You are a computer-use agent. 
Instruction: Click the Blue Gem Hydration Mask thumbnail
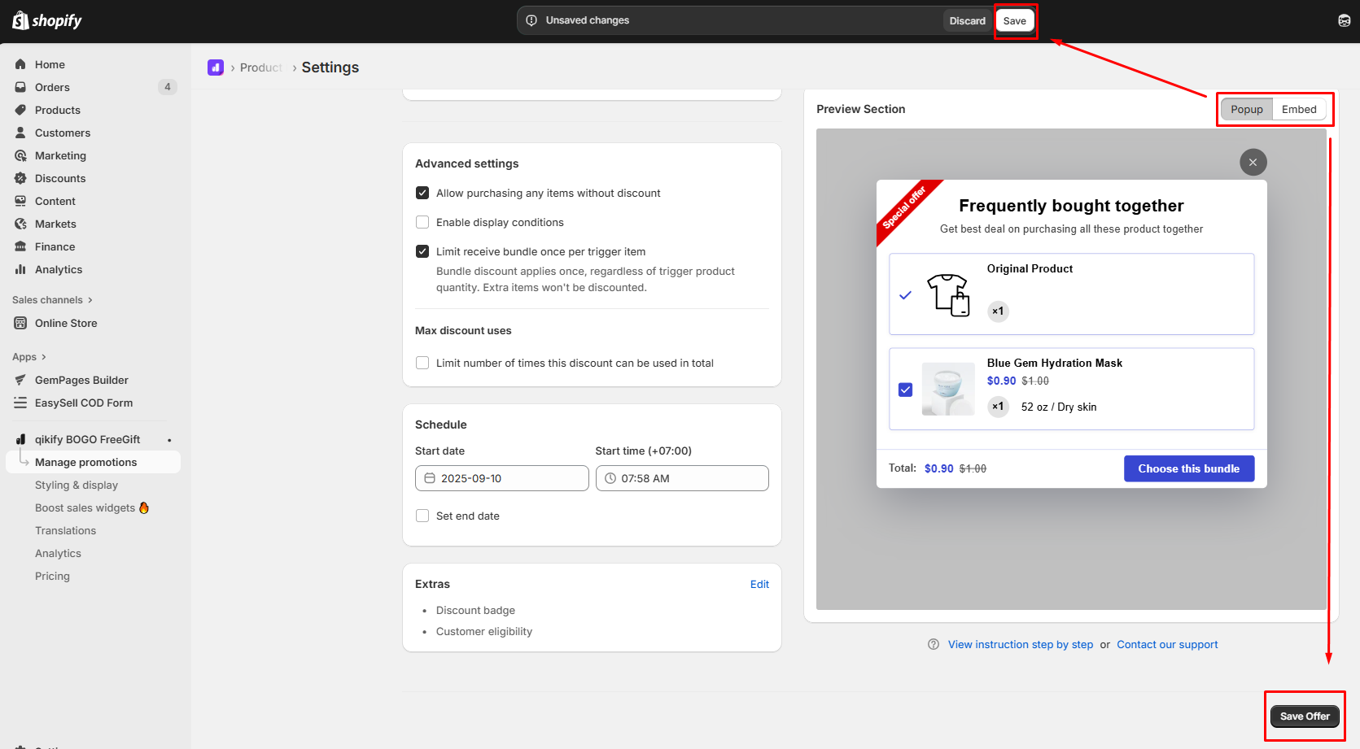(947, 390)
